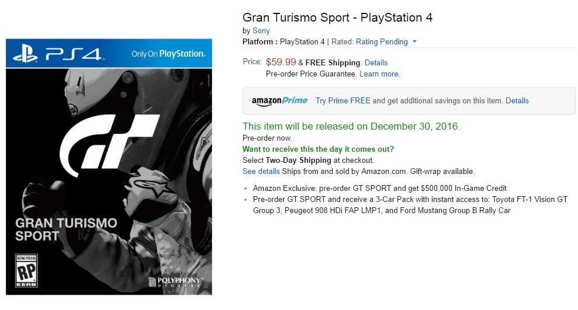This screenshot has height=310, width=578.
Task: Click the See details shipping link
Action: 261,172
